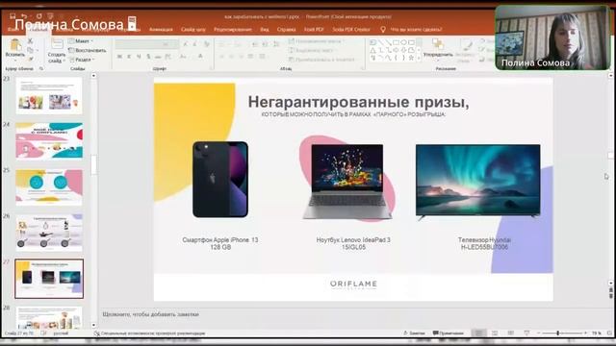Open the Слайд-шоу ribbon tab
The image size is (616, 346).
[x=192, y=30]
